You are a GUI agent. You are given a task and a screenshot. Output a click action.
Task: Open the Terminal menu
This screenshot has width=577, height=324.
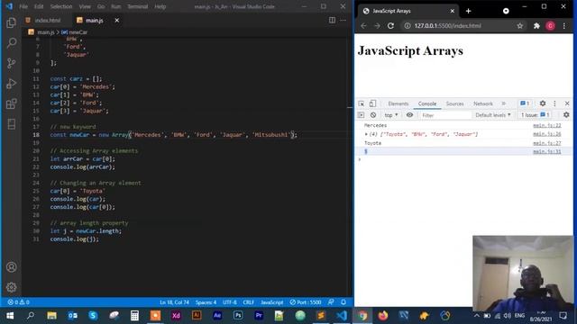[x=138, y=6]
